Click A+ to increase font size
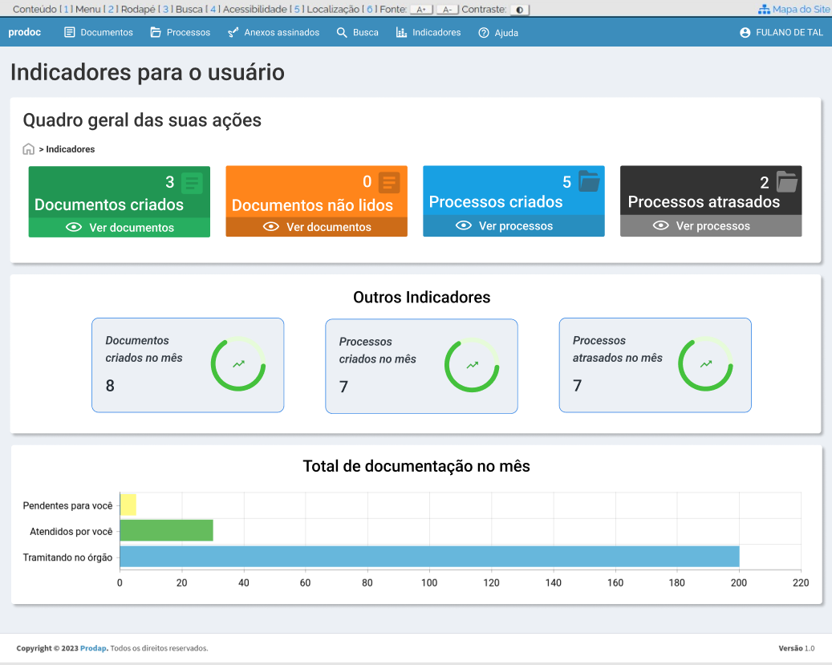 click(421, 9)
